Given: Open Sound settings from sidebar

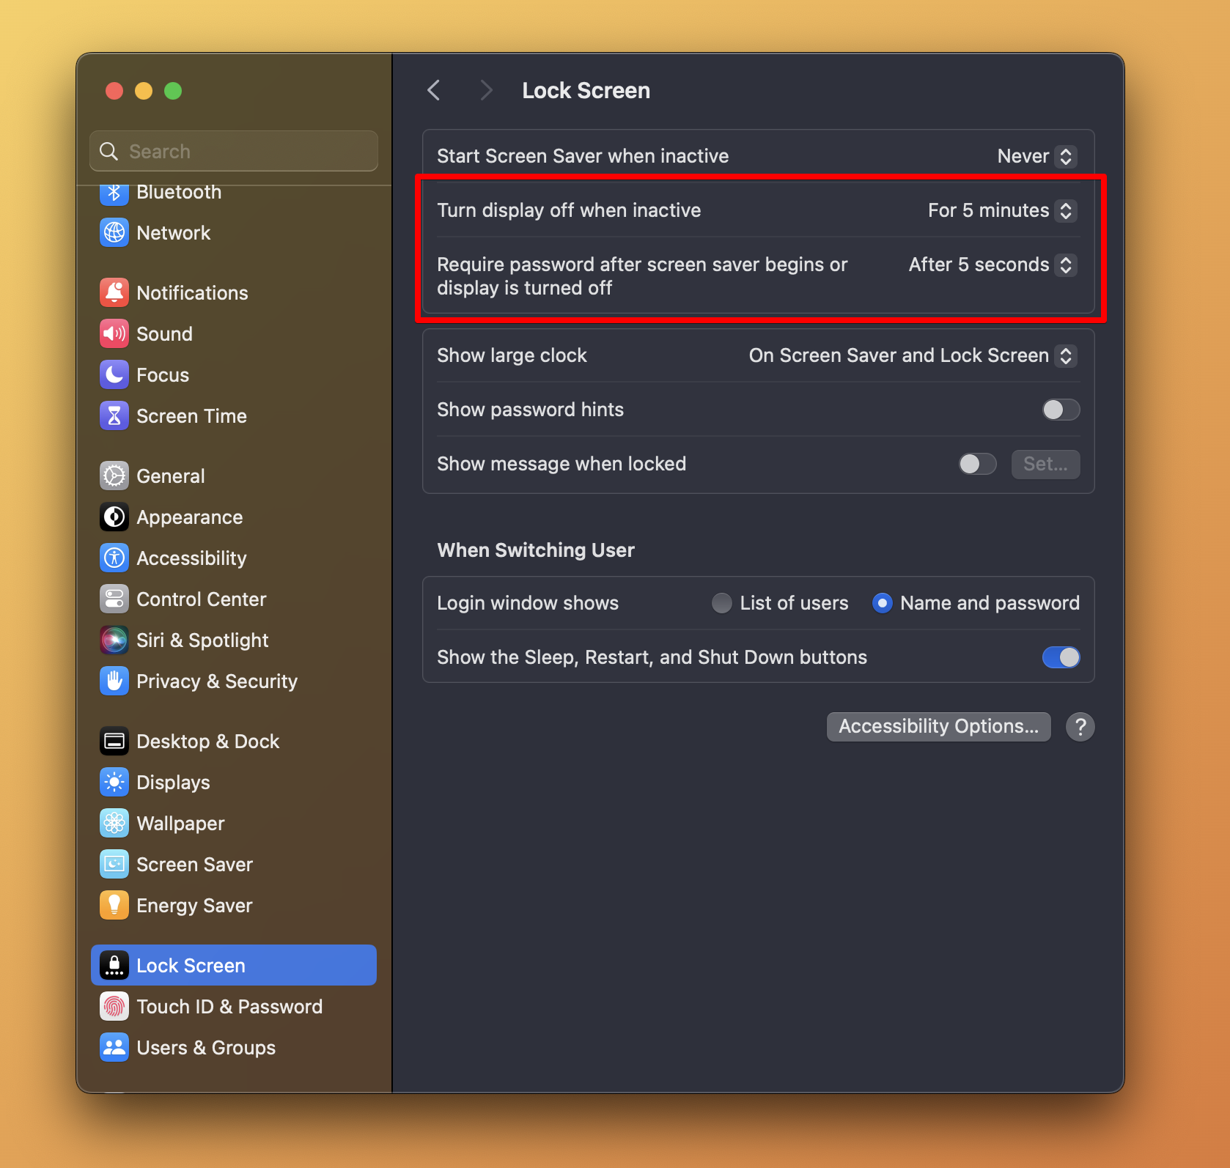Looking at the screenshot, I should 114,333.
